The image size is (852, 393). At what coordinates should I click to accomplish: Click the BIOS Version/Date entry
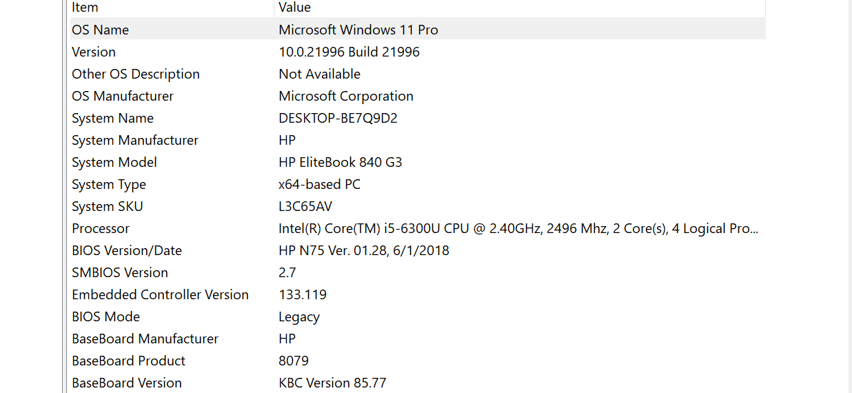click(x=127, y=250)
